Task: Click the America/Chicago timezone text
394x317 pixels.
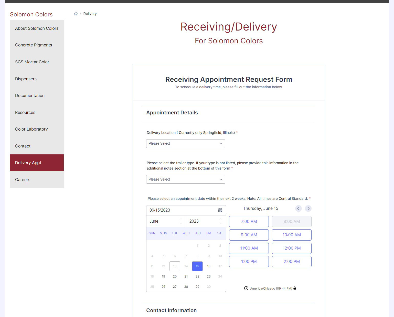Action: [x=271, y=289]
